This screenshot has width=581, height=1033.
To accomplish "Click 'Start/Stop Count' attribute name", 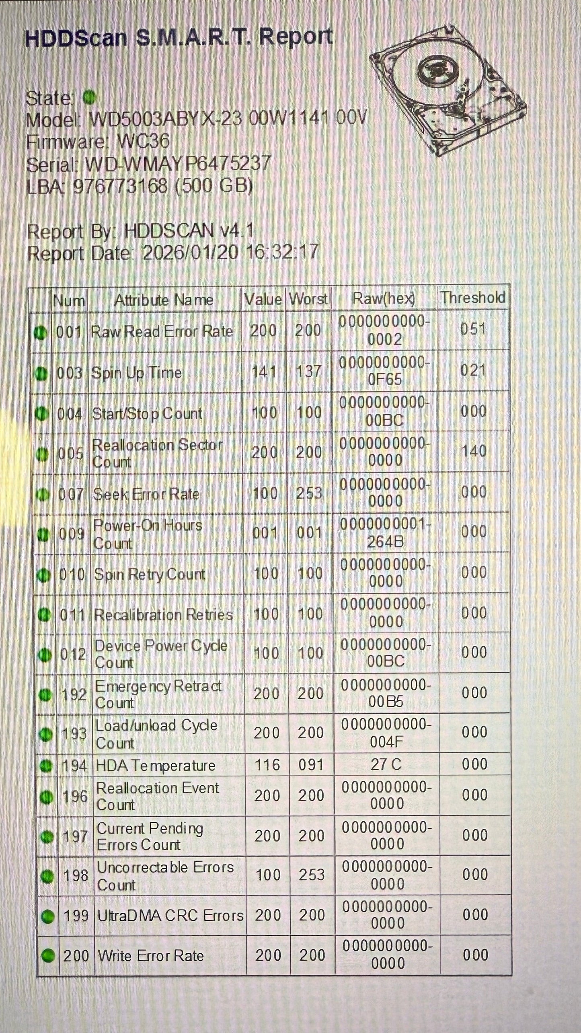I will tap(148, 414).
